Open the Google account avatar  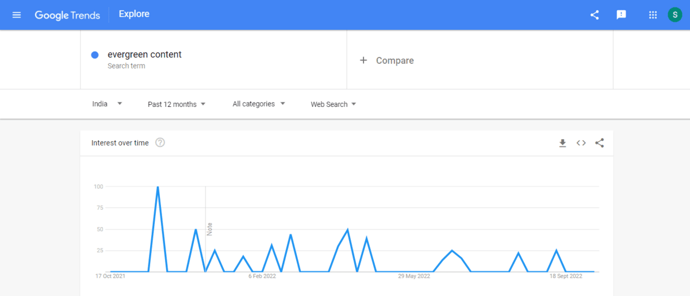674,15
